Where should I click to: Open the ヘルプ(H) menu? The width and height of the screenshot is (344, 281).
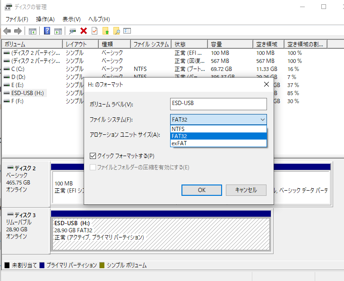99,19
